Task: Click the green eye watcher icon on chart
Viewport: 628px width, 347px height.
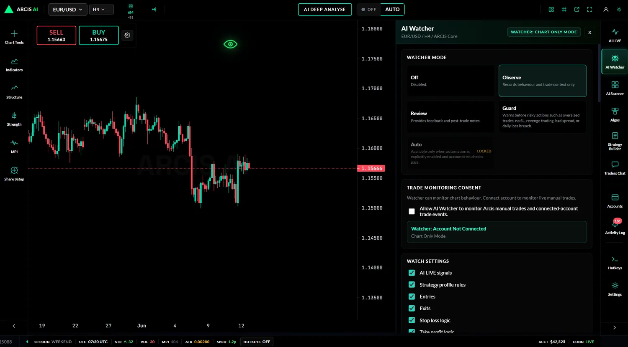Action: [230, 44]
